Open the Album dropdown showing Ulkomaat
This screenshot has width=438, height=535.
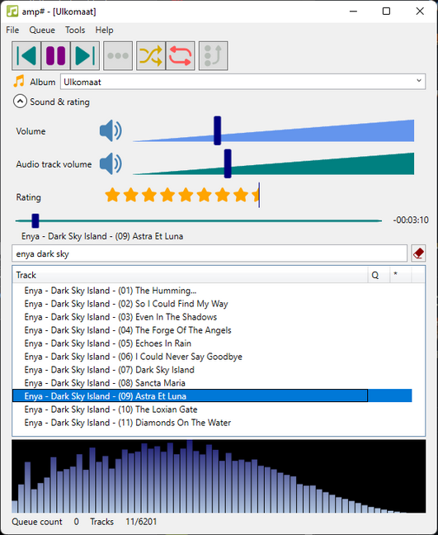point(243,82)
